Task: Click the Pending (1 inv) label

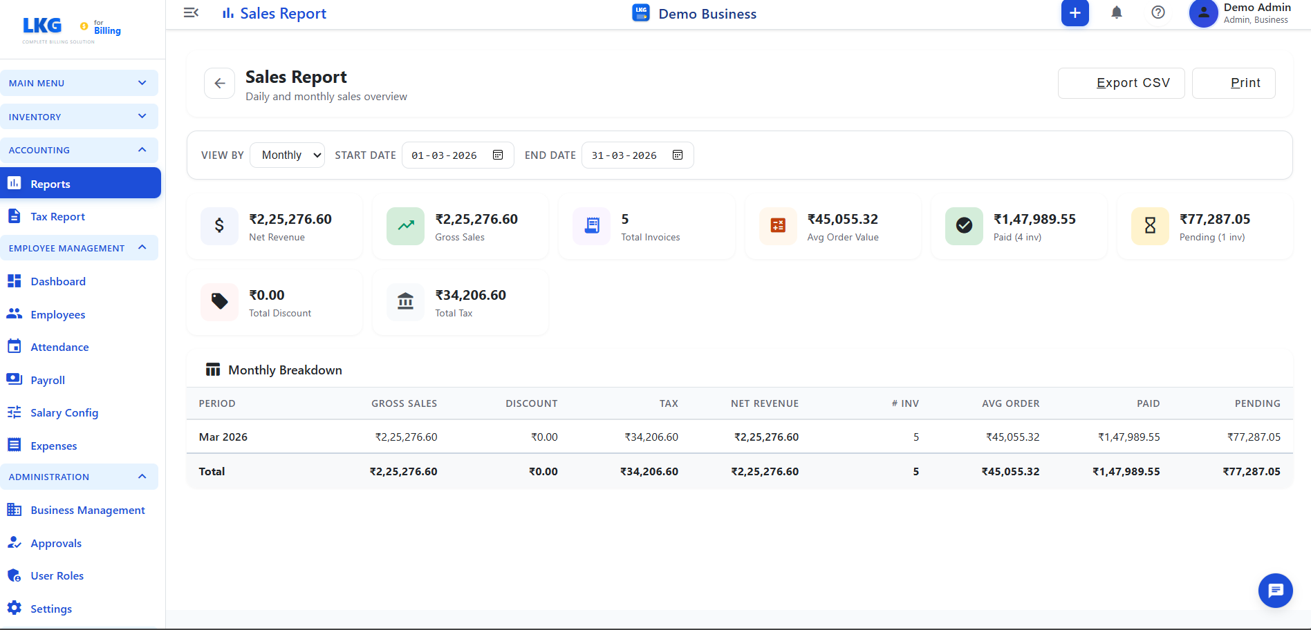Action: coord(1212,237)
